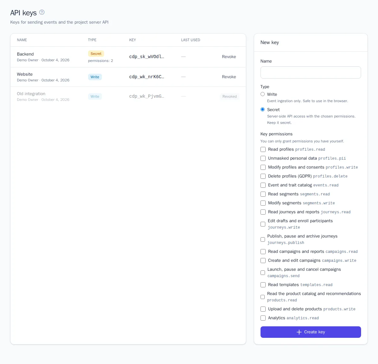
Task: Enable Delete profiles (GDPR) permission
Action: pyautogui.click(x=263, y=176)
